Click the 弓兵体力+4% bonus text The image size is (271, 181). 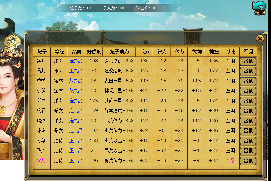coord(119,121)
